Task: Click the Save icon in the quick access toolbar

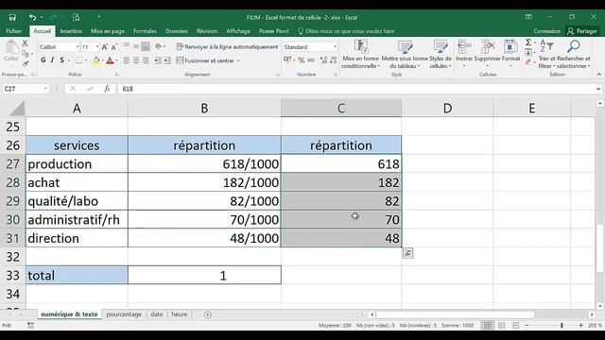Action: click(x=12, y=17)
